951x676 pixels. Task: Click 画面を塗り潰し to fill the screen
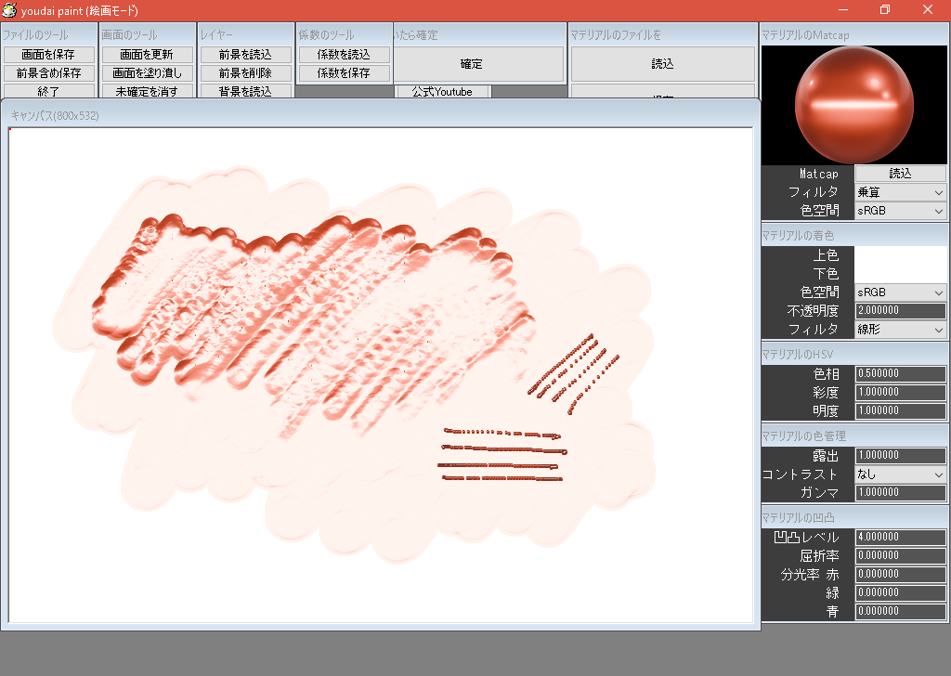pyautogui.click(x=147, y=72)
